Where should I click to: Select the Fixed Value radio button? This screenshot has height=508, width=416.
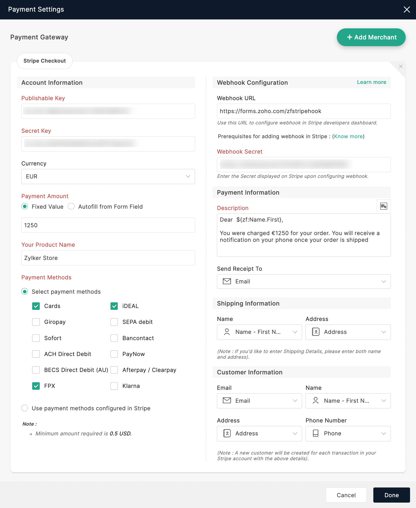25,206
